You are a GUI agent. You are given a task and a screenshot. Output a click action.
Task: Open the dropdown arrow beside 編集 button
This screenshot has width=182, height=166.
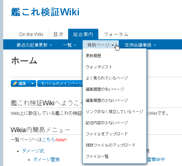coord(33,84)
